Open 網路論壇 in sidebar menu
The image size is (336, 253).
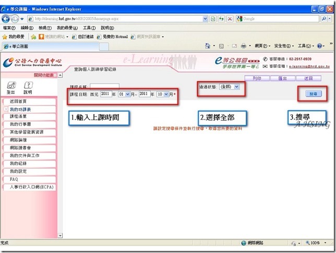30,140
